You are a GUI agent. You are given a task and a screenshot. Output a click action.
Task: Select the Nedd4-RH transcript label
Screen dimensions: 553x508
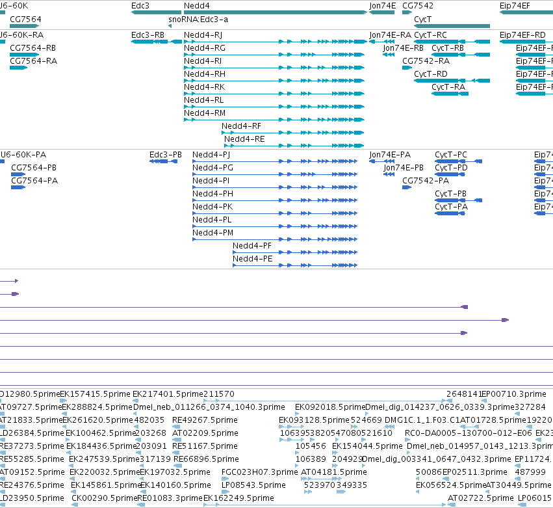click(x=204, y=74)
